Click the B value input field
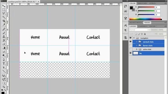This screenshot has height=94, width=168. pos(158,15)
